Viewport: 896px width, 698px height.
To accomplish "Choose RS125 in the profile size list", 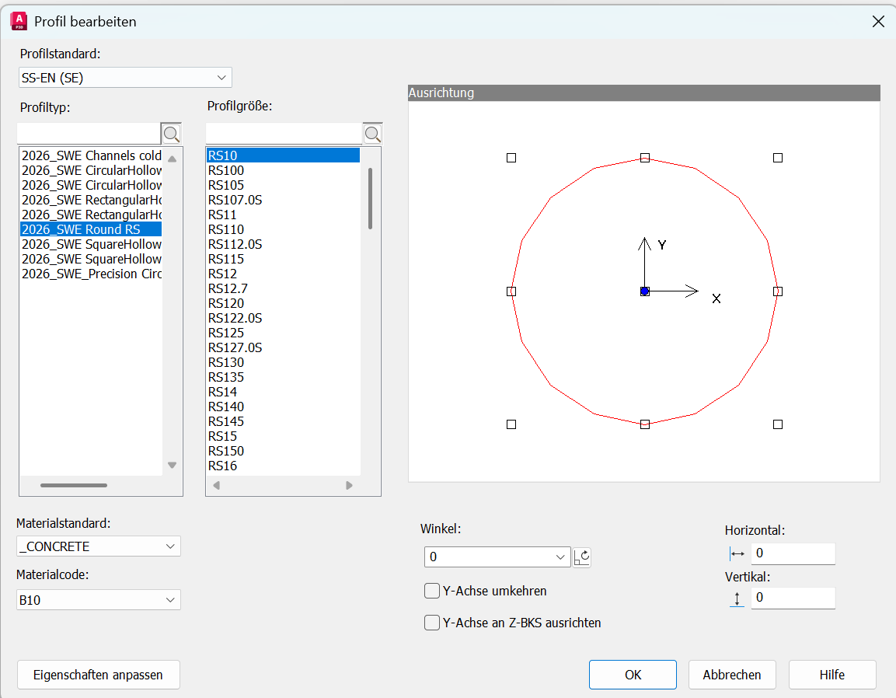I will point(226,333).
